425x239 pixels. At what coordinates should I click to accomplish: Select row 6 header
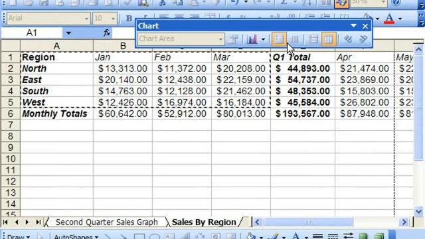coord(11,114)
